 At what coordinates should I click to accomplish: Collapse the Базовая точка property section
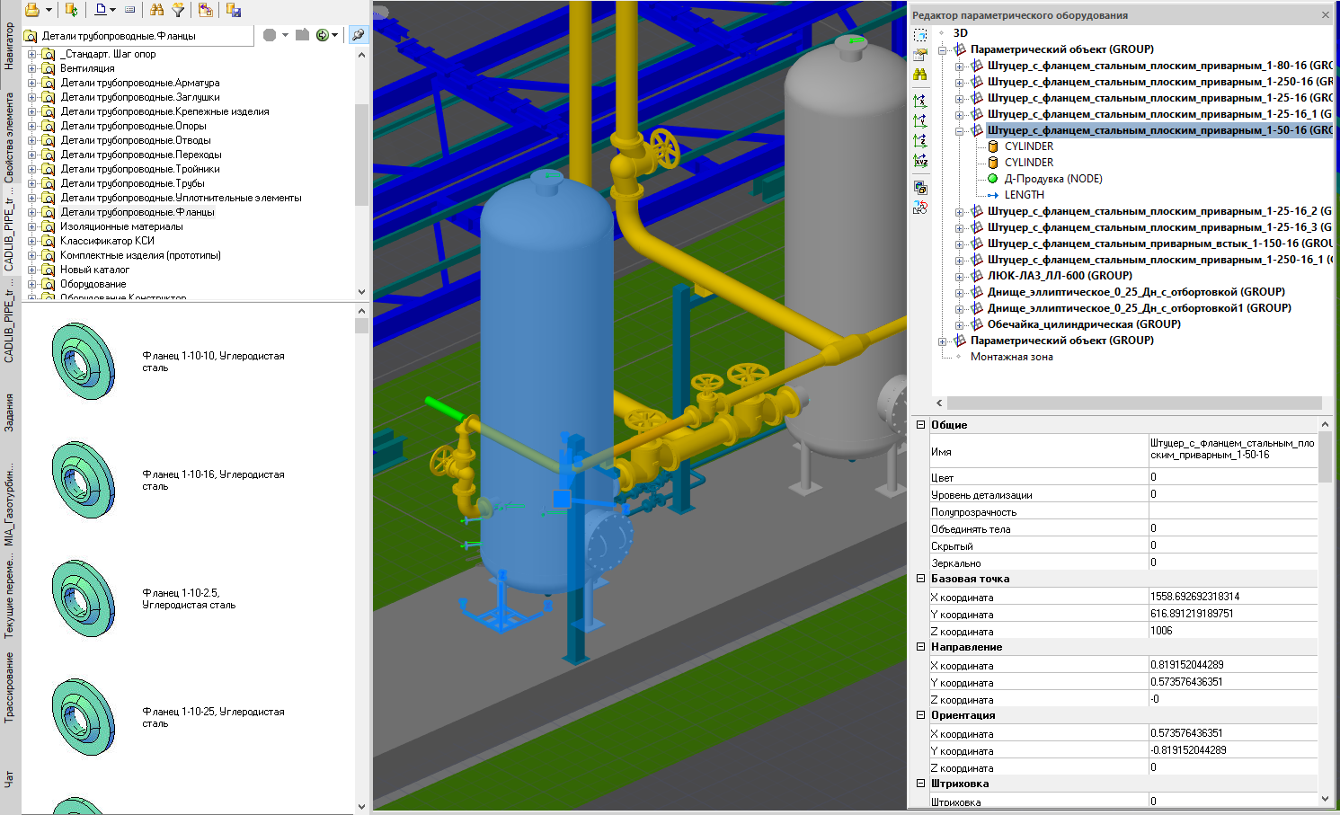(x=920, y=579)
